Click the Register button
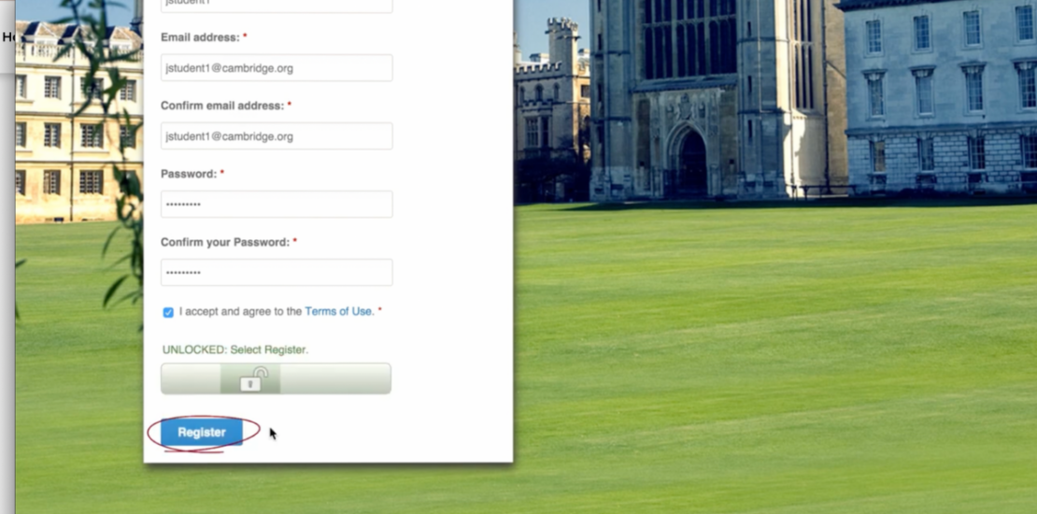 [202, 432]
